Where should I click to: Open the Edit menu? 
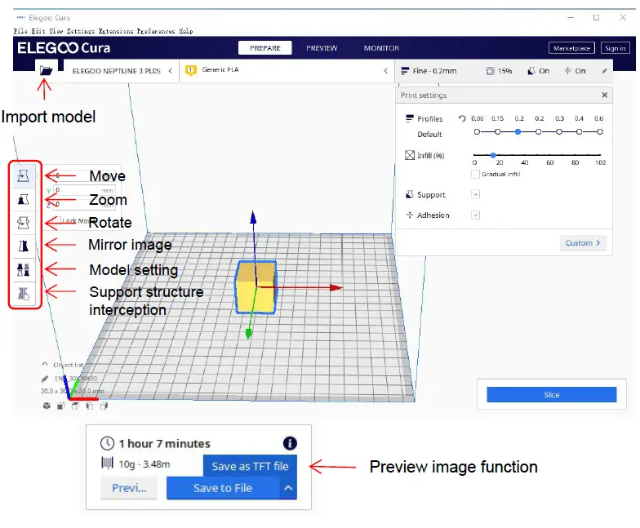tap(38, 31)
